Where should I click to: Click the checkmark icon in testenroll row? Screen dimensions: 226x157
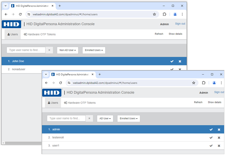(x=211, y=137)
